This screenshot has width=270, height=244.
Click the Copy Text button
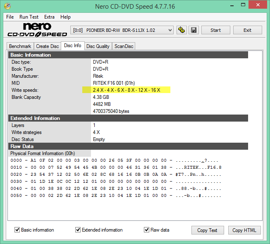click(208, 230)
